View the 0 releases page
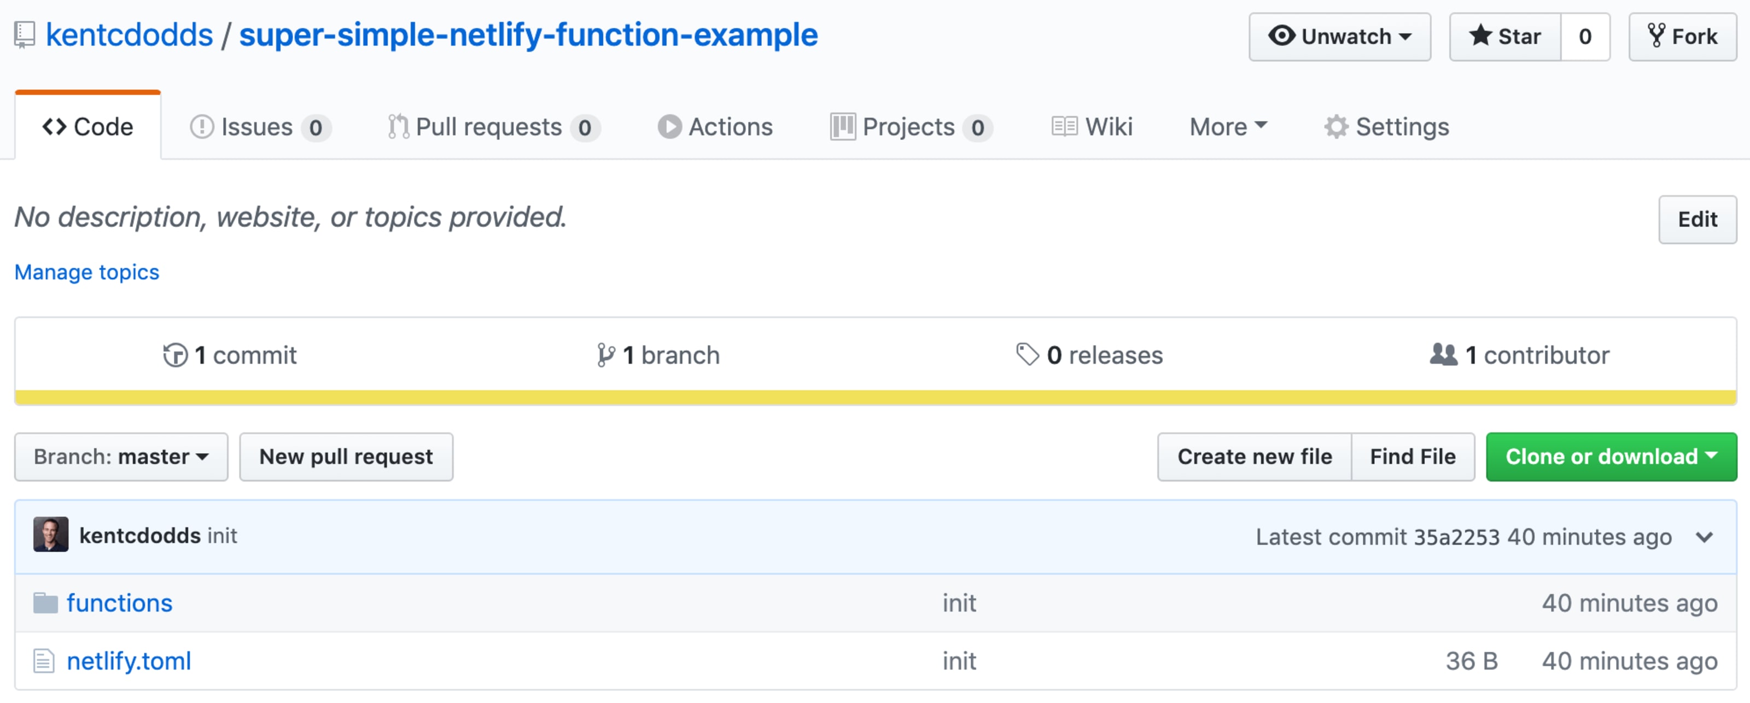1750x703 pixels. pyautogui.click(x=1089, y=355)
